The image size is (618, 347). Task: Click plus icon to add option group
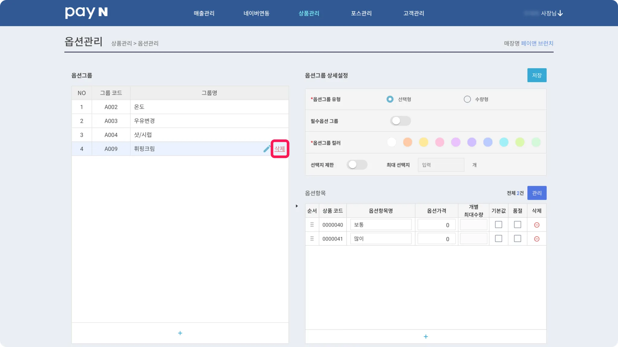180,333
